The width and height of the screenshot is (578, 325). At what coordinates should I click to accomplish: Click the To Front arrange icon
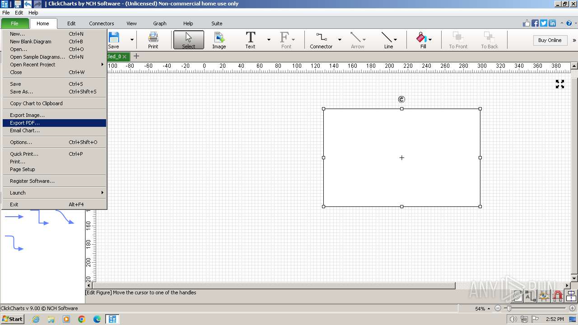coord(458,40)
